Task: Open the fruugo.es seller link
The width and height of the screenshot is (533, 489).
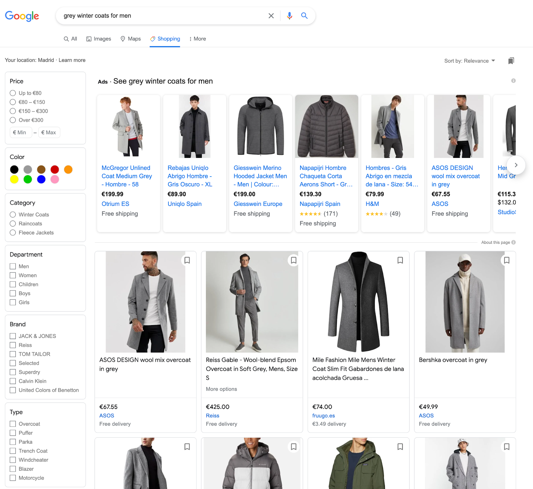Action: click(323, 415)
